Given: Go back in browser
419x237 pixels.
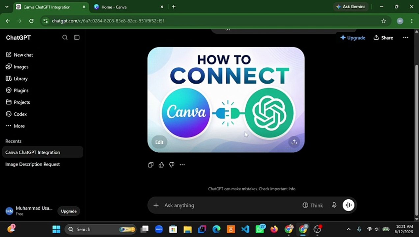Looking at the screenshot, I should pyautogui.click(x=8, y=21).
